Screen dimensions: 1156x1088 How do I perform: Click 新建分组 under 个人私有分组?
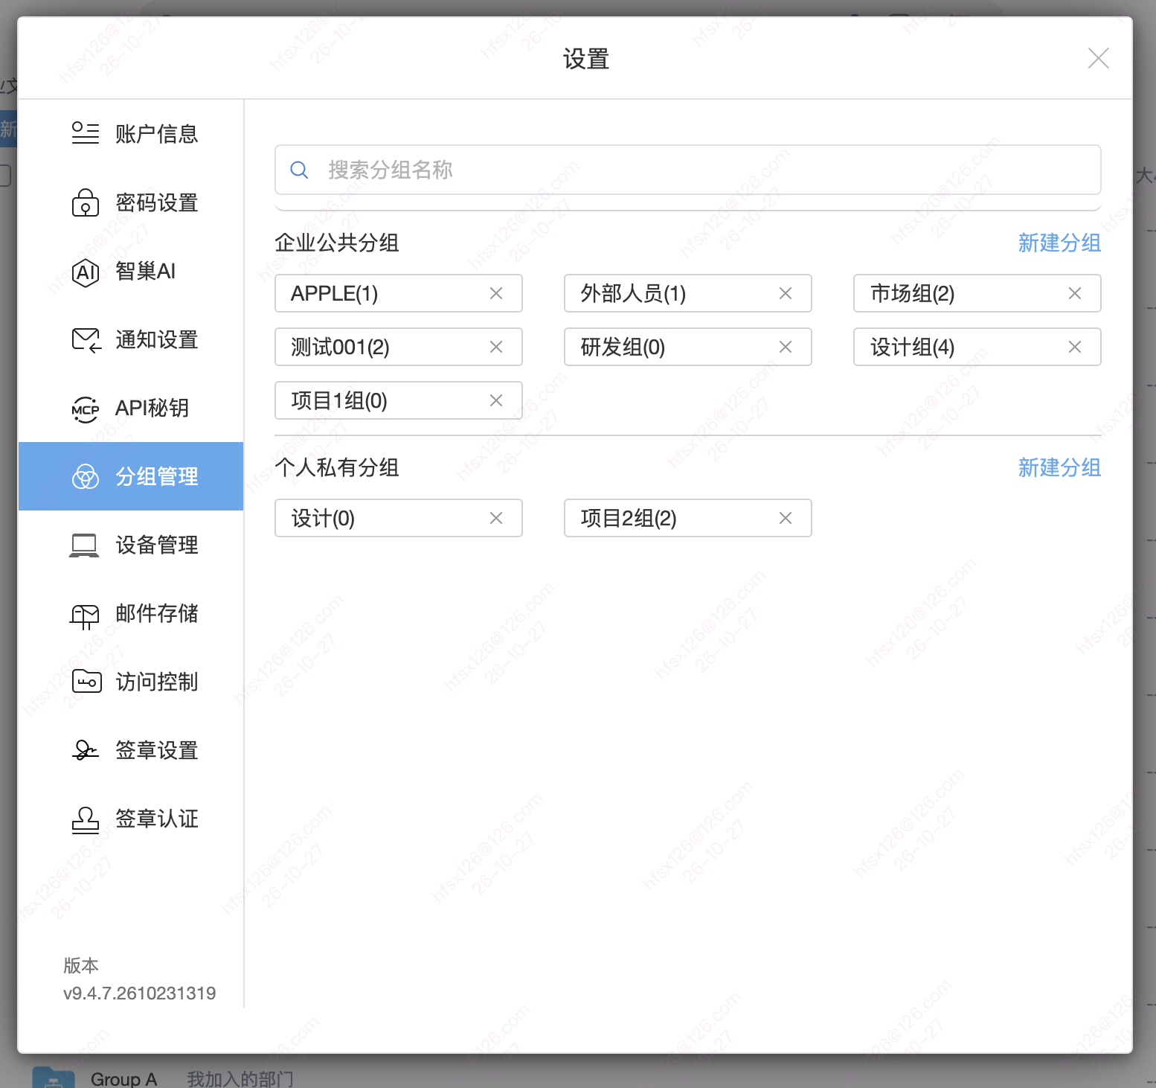coord(1059,467)
